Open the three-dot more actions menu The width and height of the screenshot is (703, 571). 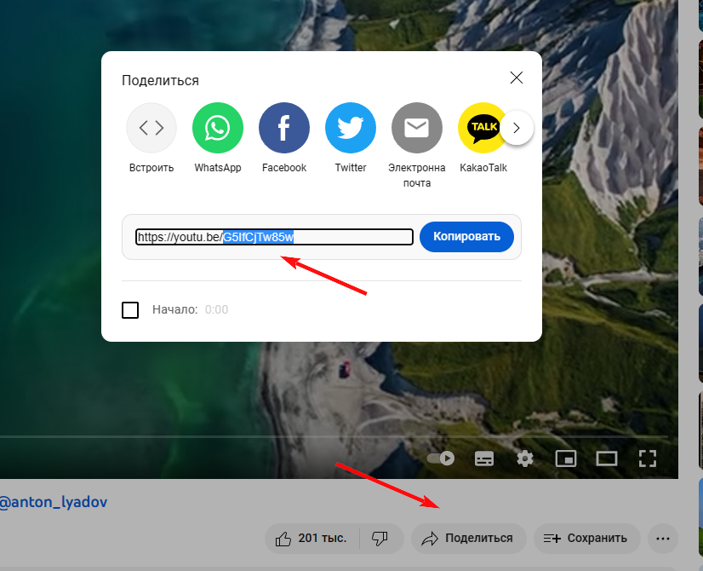(663, 539)
